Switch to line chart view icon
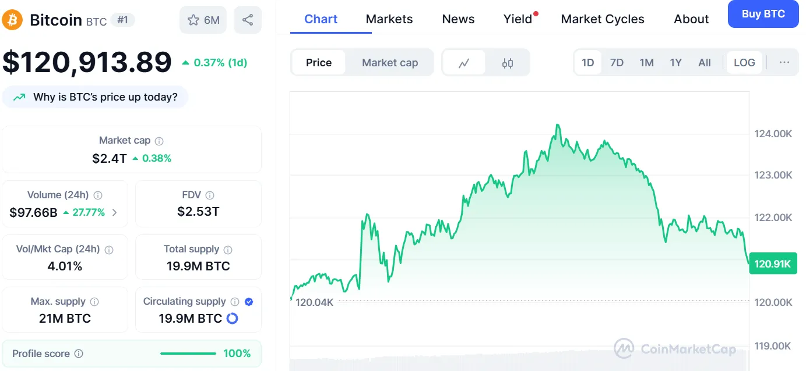Viewport: 806px width, 371px height. coord(464,63)
